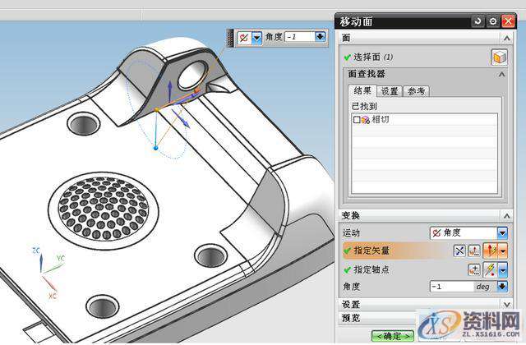Screen dimensions: 526x345
Task: Click the 确定 confirm button
Action: point(392,335)
